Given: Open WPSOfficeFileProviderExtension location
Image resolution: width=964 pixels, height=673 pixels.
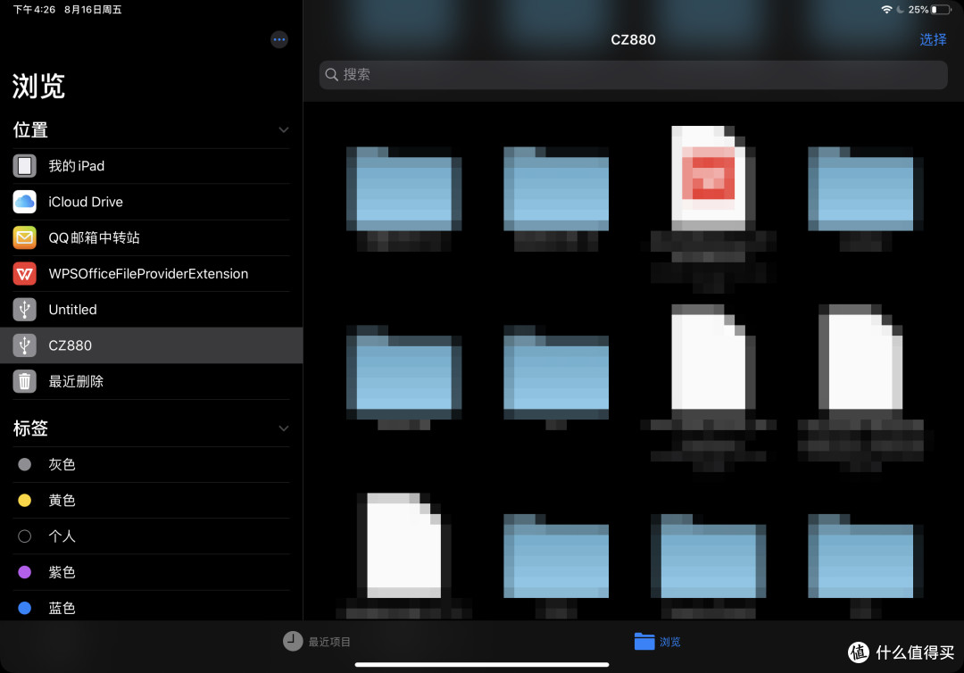Looking at the screenshot, I should (148, 273).
